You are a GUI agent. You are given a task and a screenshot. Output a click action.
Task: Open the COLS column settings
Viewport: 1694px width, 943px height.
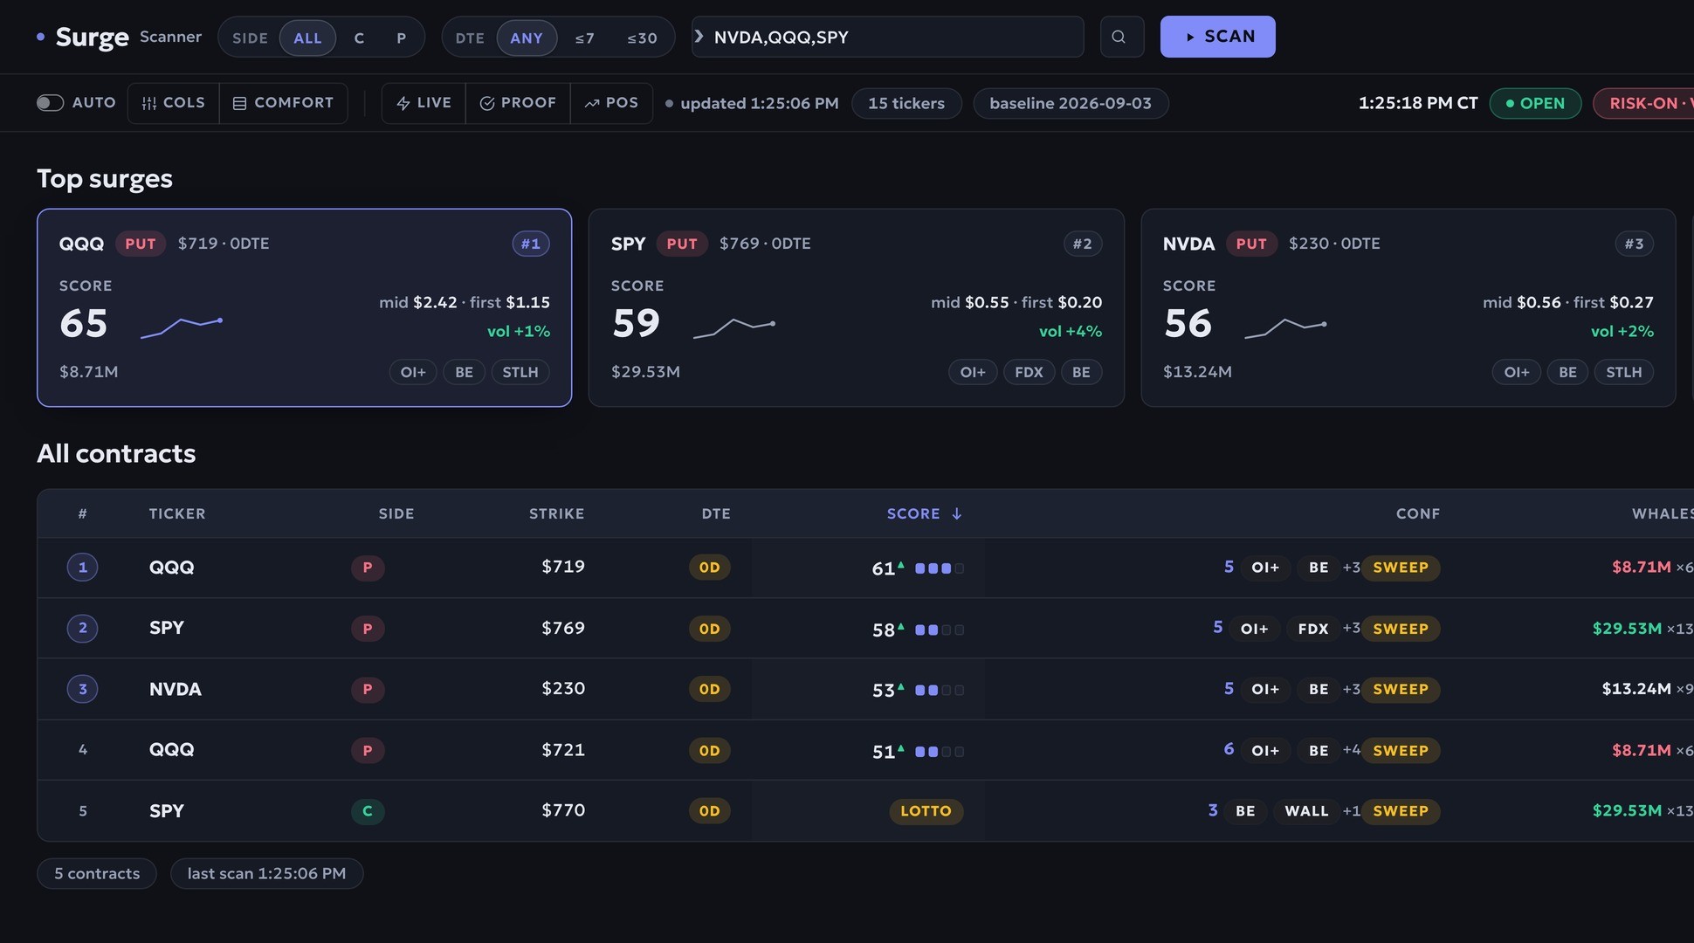click(x=173, y=103)
